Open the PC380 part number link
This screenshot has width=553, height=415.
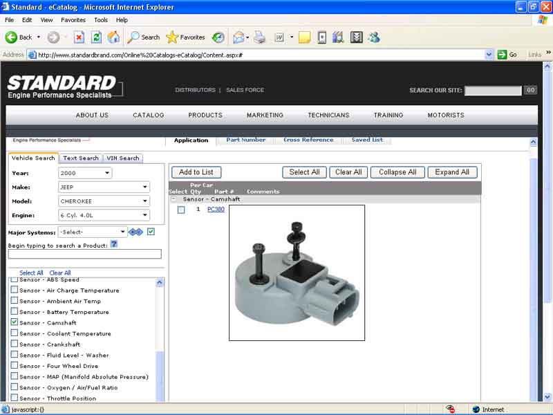[x=216, y=209]
